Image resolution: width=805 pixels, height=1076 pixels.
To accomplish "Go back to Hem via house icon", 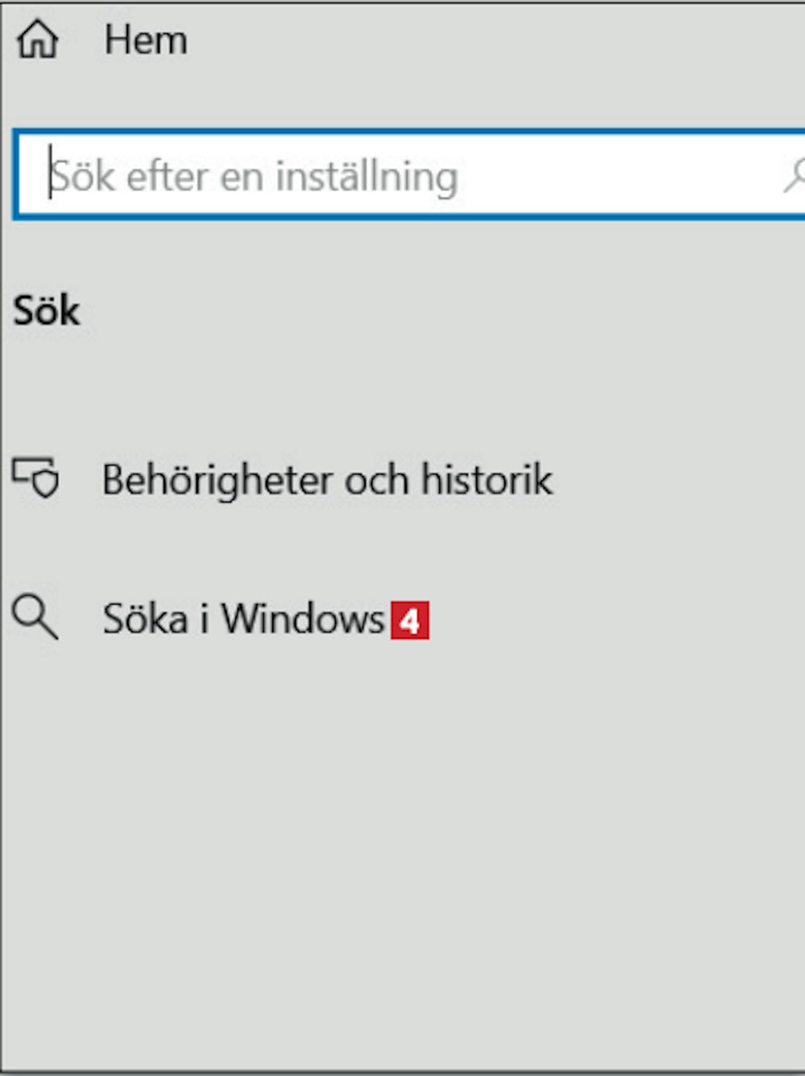I will (37, 39).
